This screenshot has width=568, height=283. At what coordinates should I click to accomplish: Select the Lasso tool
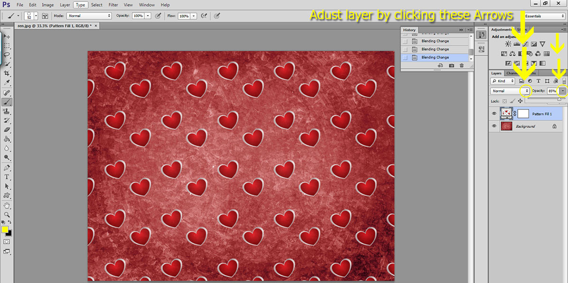tap(7, 55)
